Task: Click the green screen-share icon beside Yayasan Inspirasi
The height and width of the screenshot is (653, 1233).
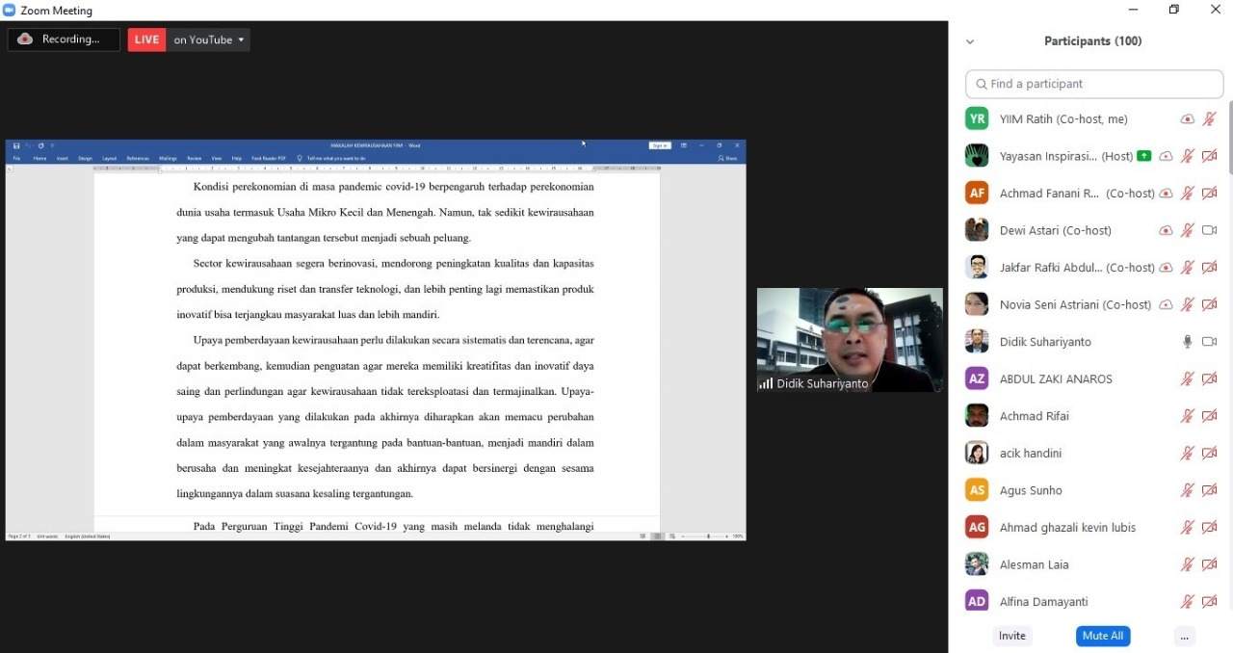Action: (x=1143, y=156)
